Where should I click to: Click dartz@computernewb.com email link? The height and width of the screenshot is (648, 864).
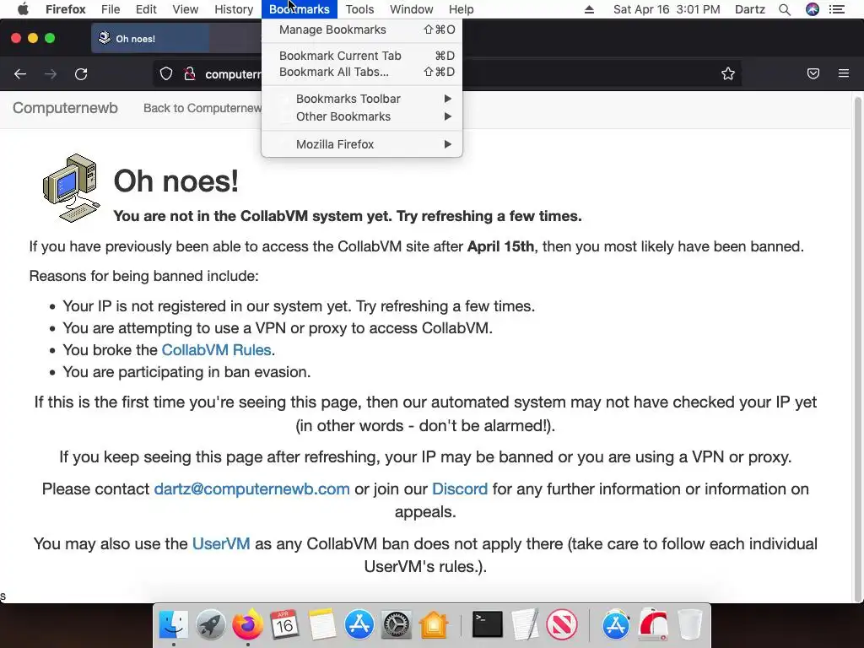(x=251, y=489)
